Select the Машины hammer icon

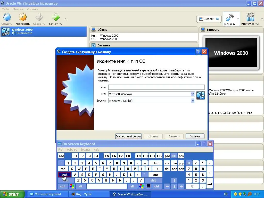230,17
